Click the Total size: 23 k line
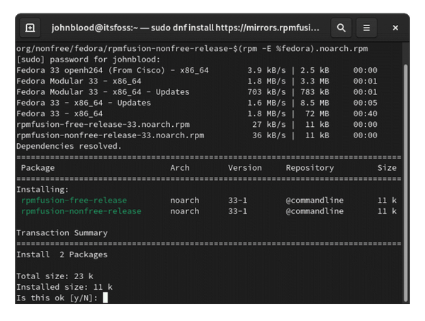 point(55,276)
